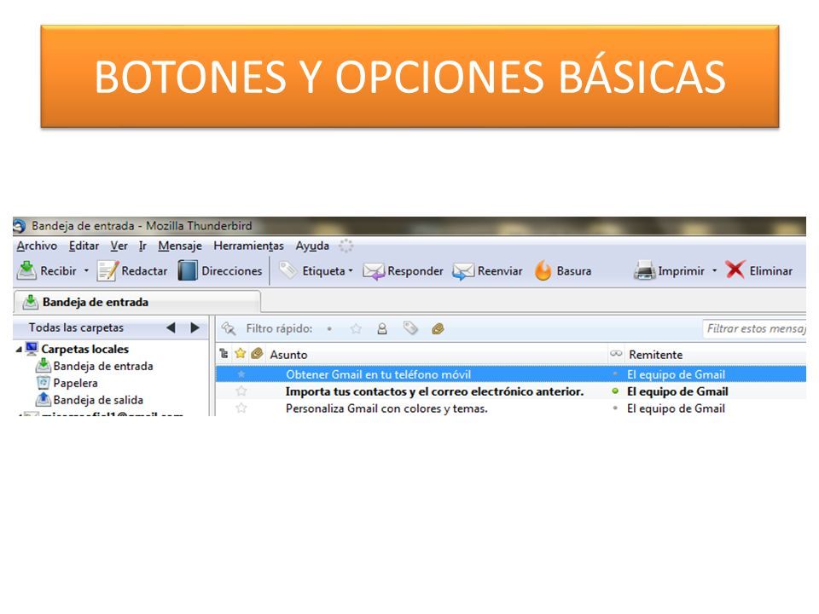Switch to next folder view with right arrow

(x=195, y=327)
